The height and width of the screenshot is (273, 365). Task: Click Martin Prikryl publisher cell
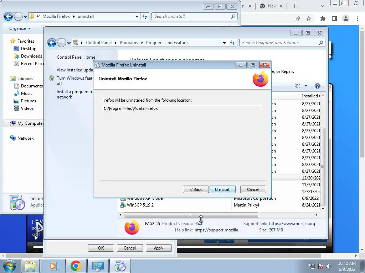click(246, 205)
